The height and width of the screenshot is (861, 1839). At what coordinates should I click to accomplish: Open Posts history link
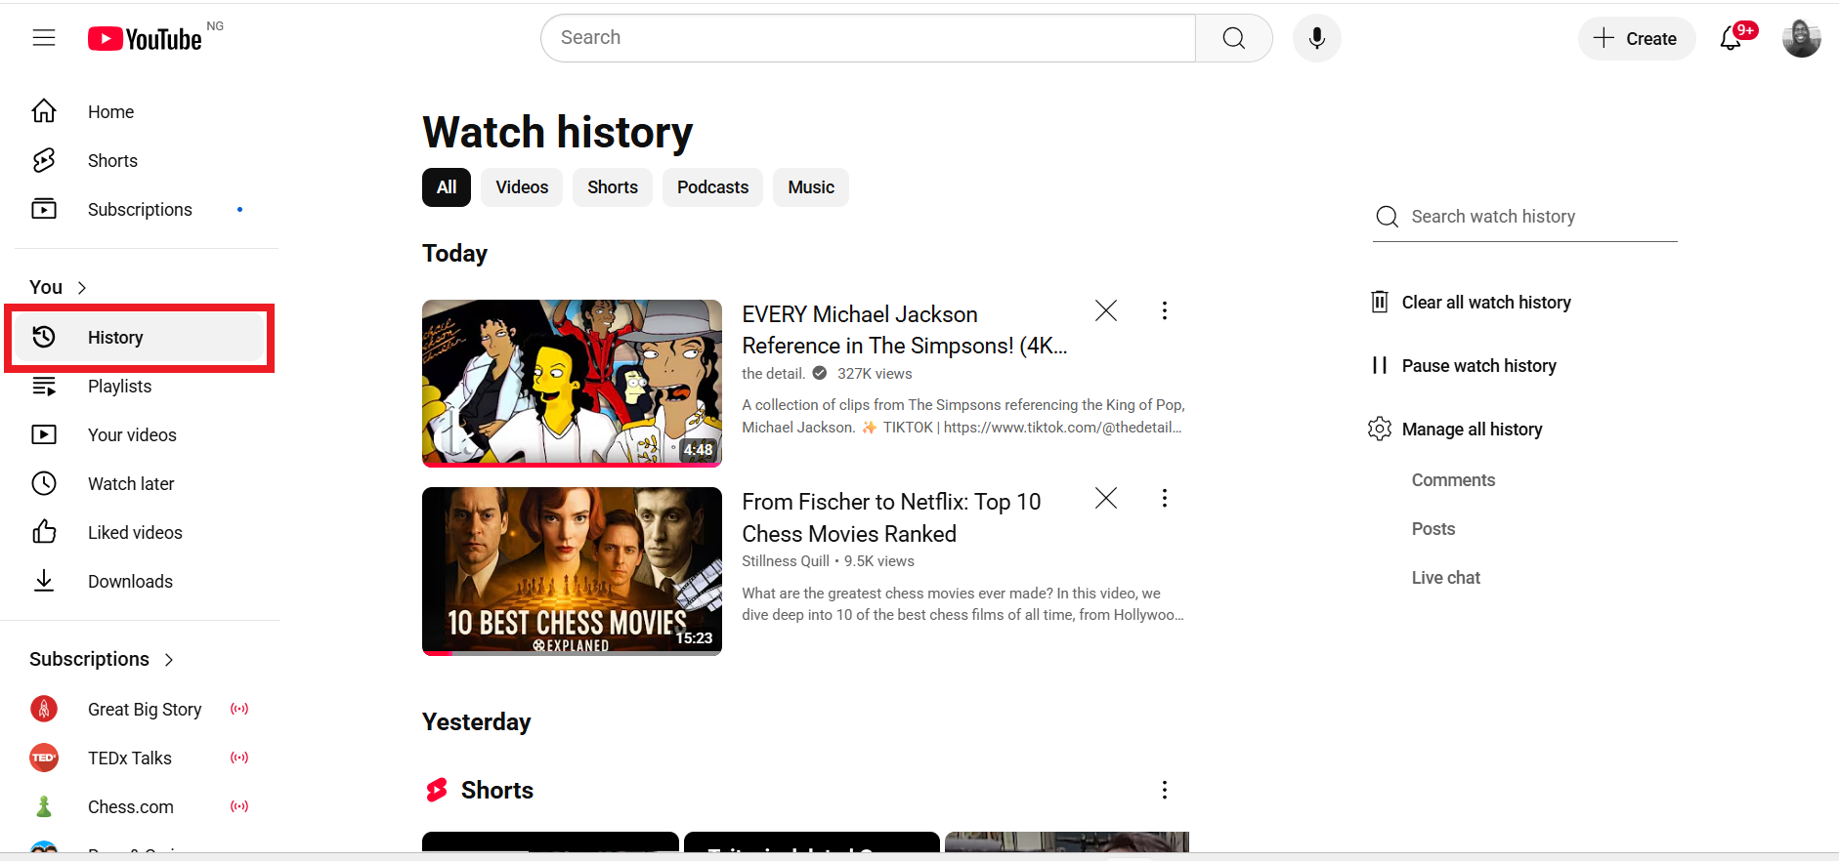point(1433,529)
